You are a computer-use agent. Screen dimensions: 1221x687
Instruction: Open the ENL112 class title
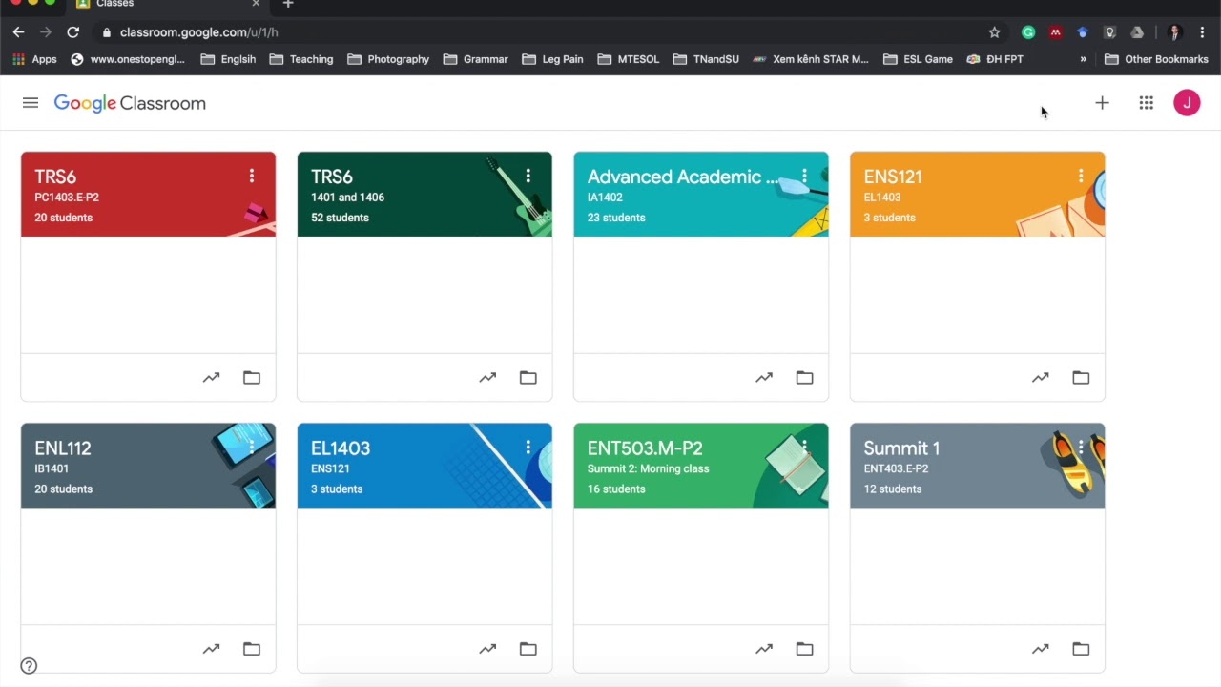click(x=63, y=448)
